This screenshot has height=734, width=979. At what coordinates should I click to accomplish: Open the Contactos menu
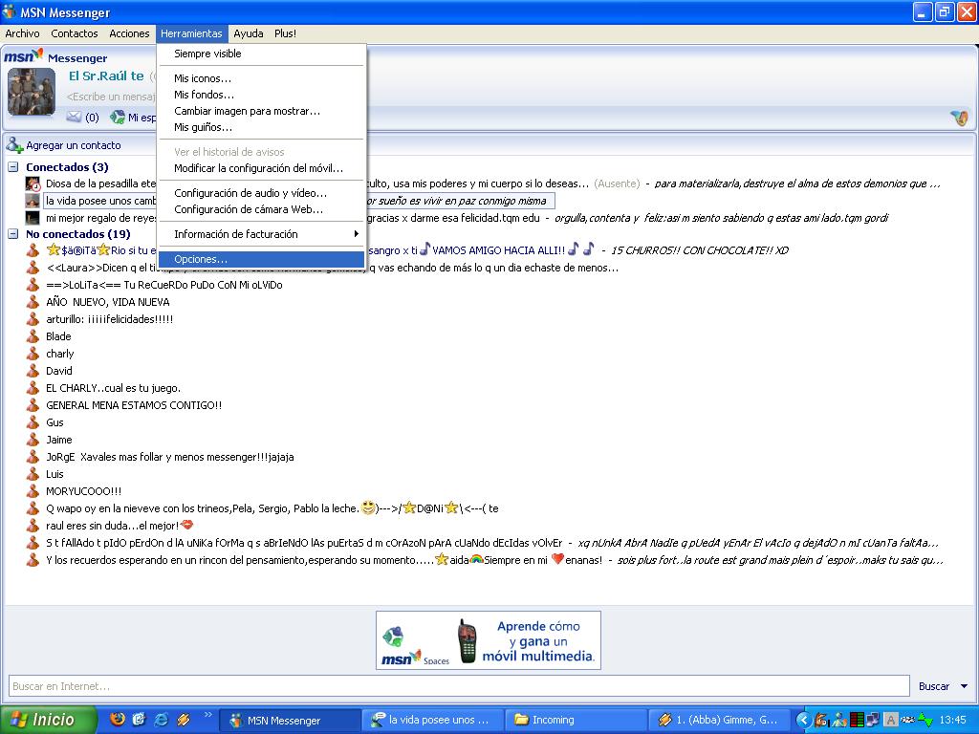(x=75, y=33)
